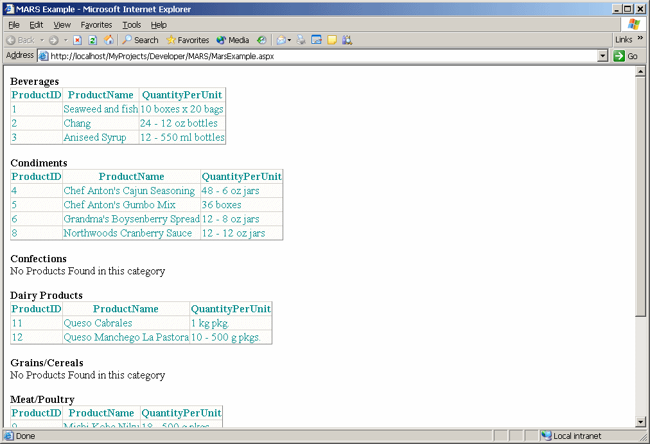Select the Confections heading
Image resolution: width=650 pixels, height=444 pixels.
point(38,259)
